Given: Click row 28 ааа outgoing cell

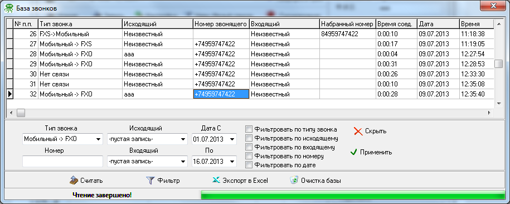Looking at the screenshot, I should 158,54.
